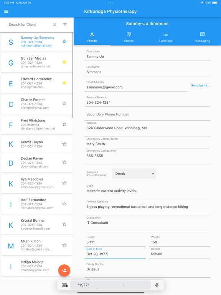
Task: Click the Search for Client field
Action: pos(29,25)
